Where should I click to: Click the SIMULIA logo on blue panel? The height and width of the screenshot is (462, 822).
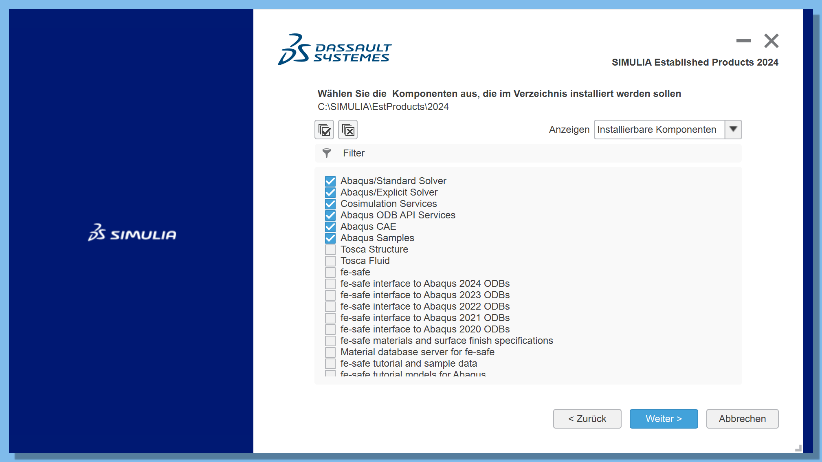coord(132,232)
